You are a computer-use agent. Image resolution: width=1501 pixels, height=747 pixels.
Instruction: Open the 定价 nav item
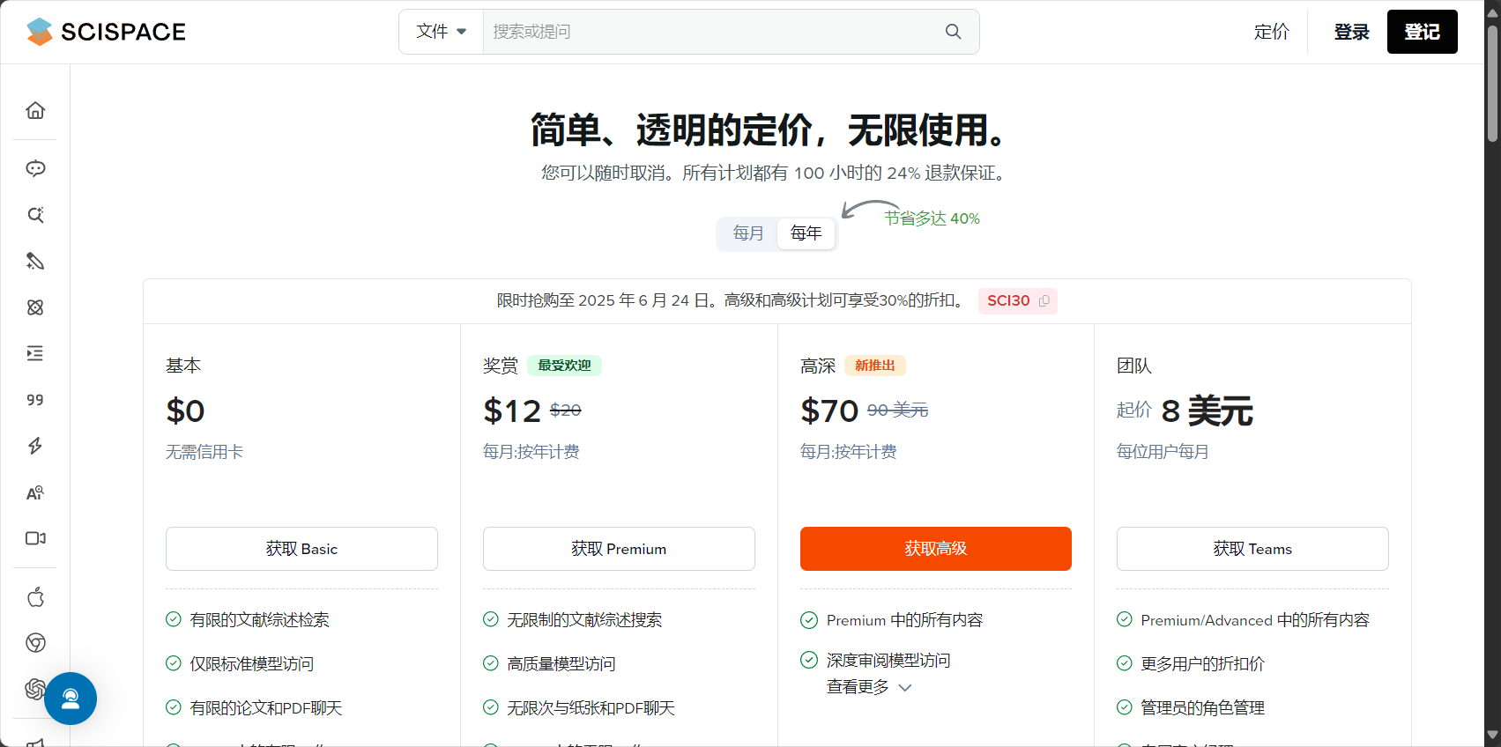[x=1271, y=32]
